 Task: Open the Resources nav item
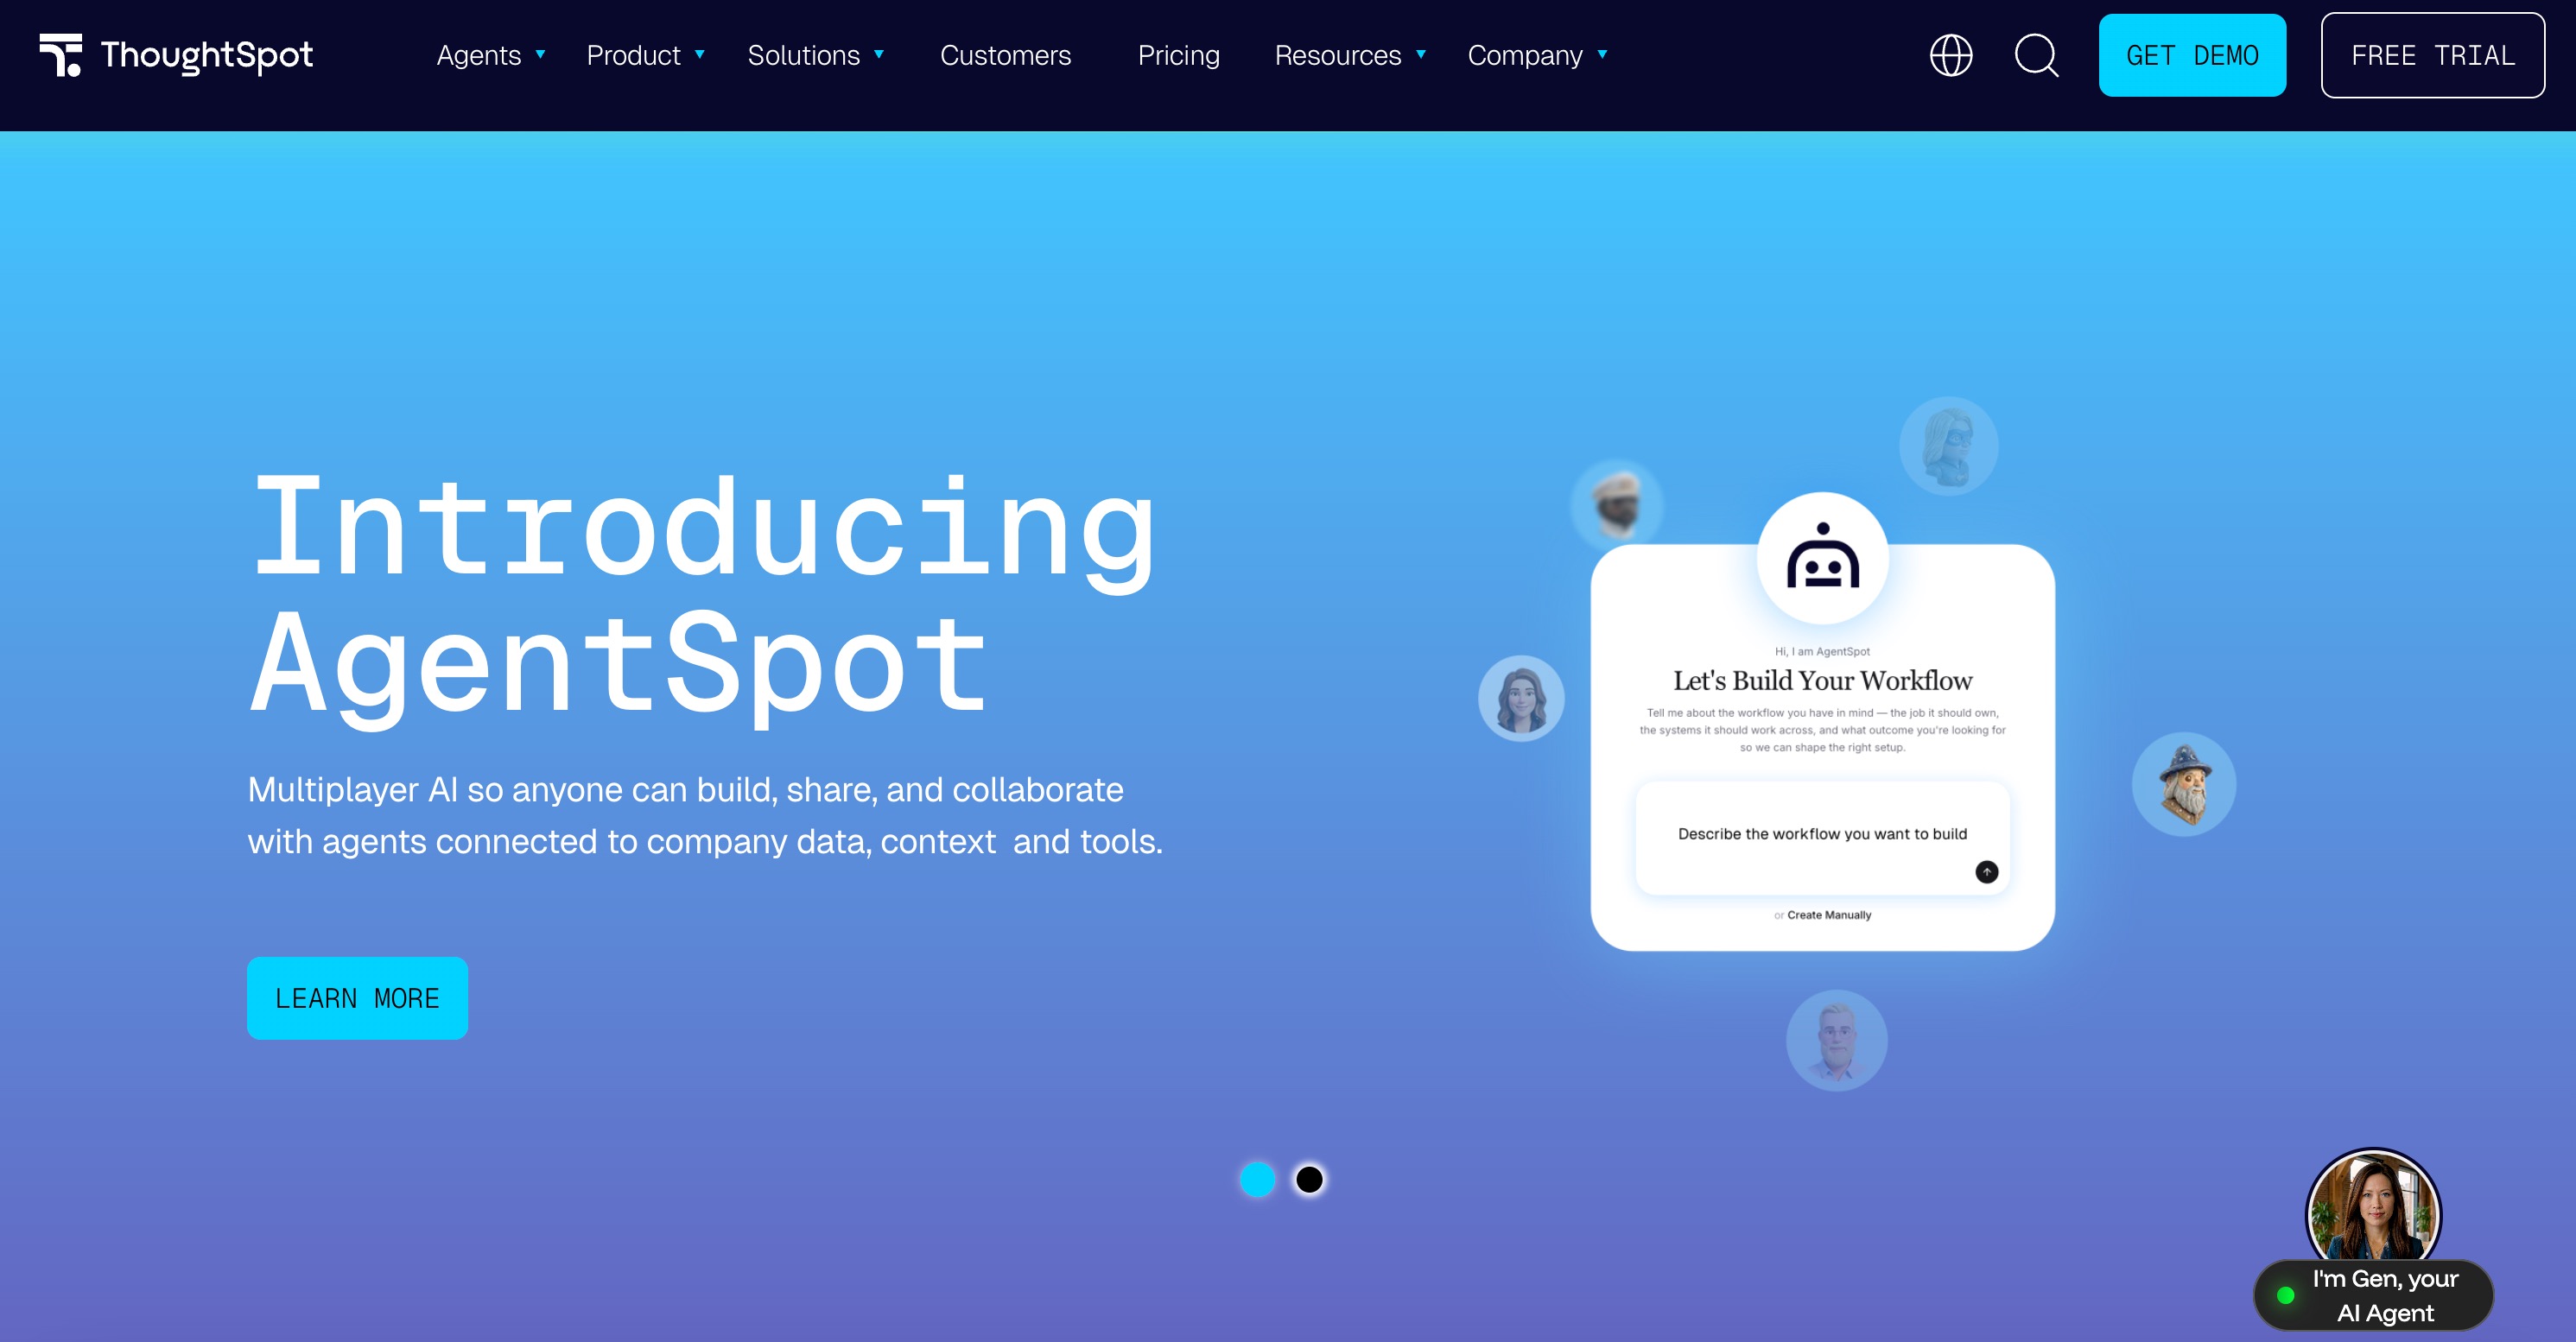(x=1338, y=55)
